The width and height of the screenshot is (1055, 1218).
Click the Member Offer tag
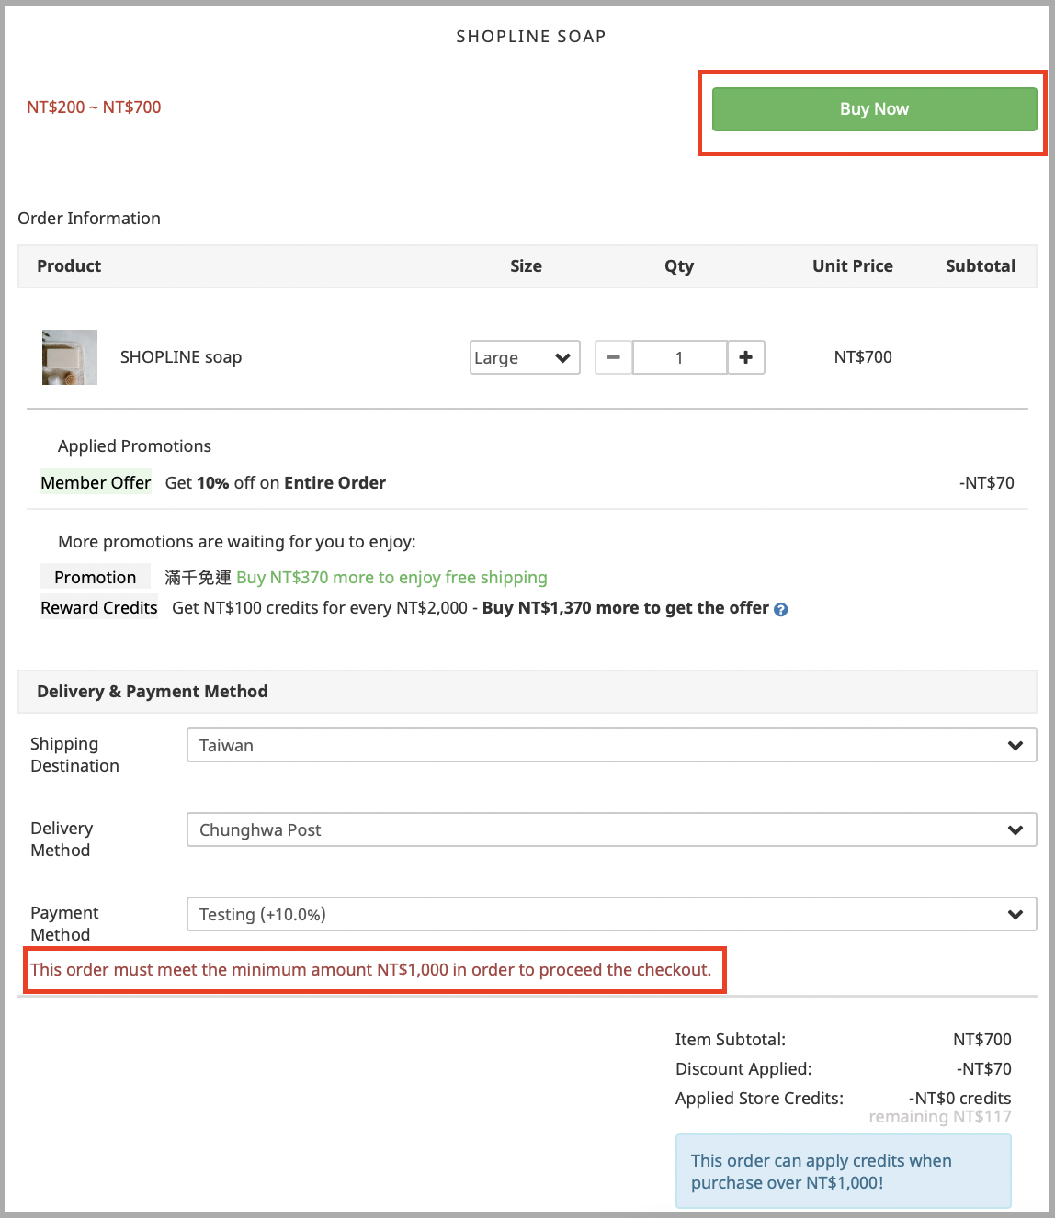[96, 482]
